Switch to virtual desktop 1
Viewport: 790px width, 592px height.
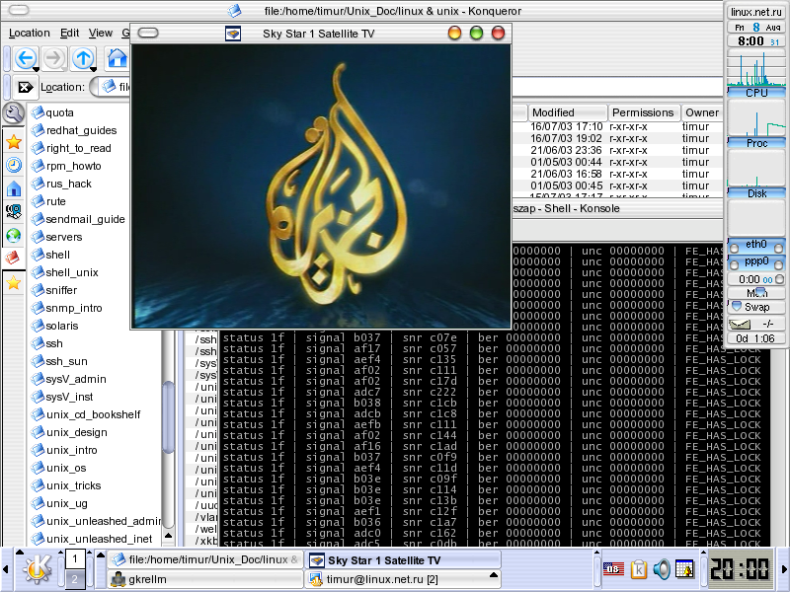click(x=75, y=558)
